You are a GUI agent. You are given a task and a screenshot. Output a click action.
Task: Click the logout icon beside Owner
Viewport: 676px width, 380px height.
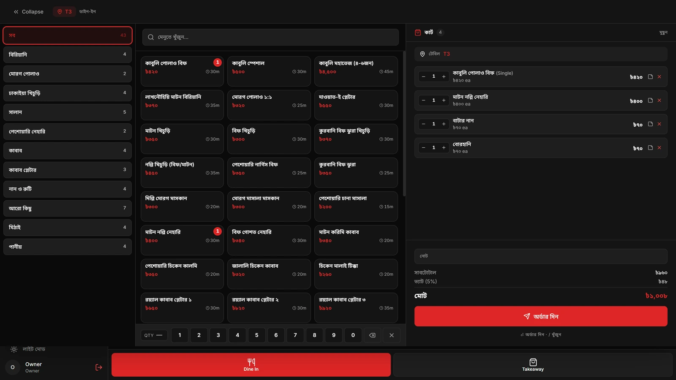99,367
